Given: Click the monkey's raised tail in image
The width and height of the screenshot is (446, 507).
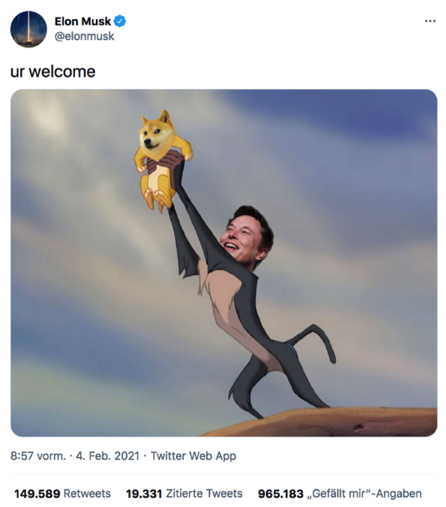Looking at the screenshot, I should click(x=312, y=342).
